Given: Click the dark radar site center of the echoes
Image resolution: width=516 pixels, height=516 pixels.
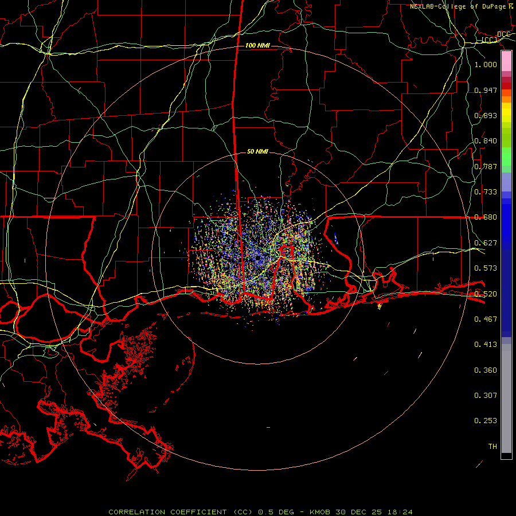Looking at the screenshot, I should (x=257, y=259).
